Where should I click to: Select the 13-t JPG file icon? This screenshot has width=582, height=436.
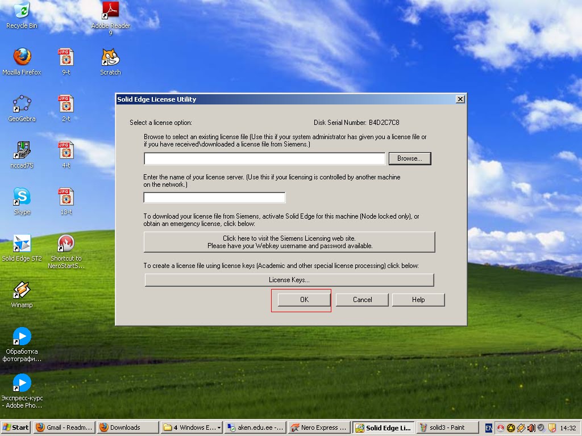(66, 201)
